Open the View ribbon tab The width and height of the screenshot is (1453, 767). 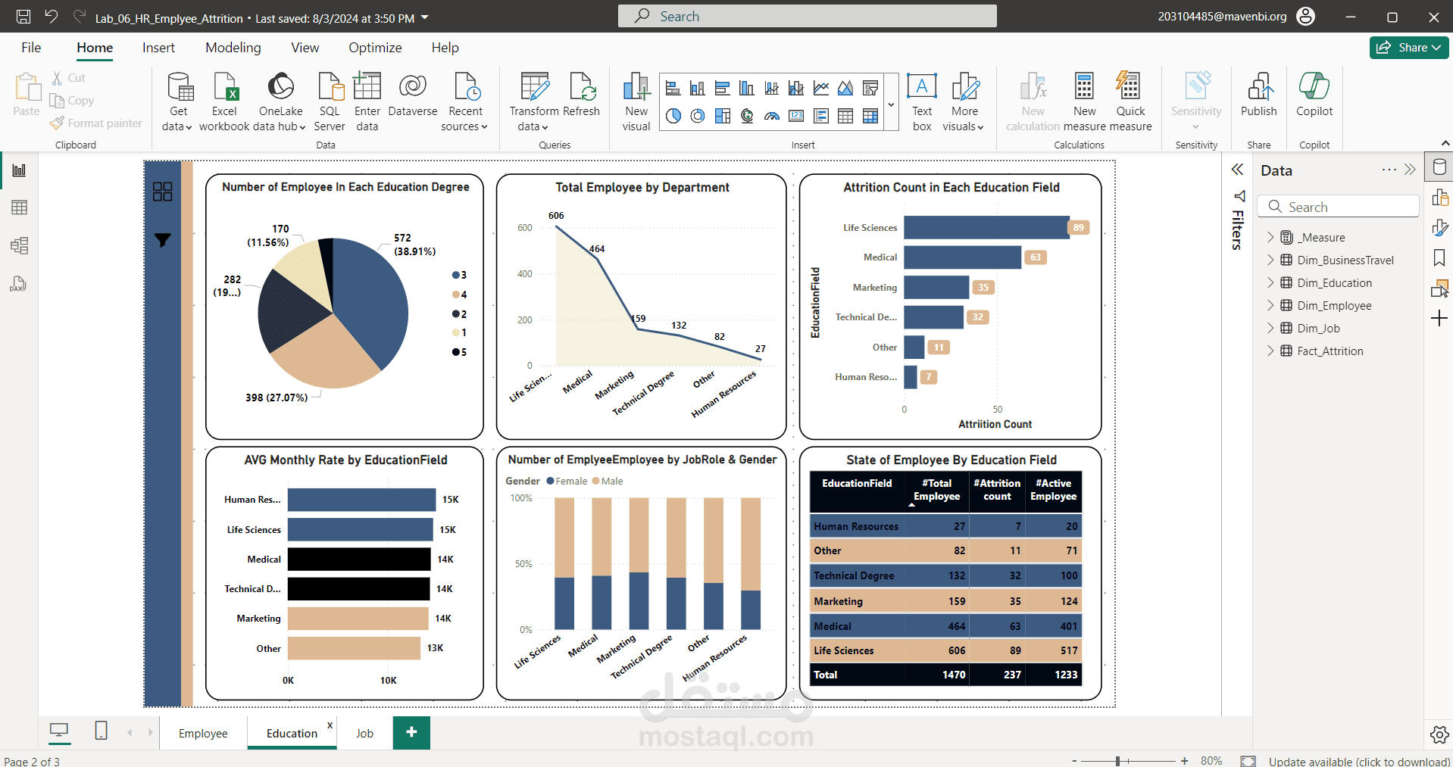click(305, 48)
